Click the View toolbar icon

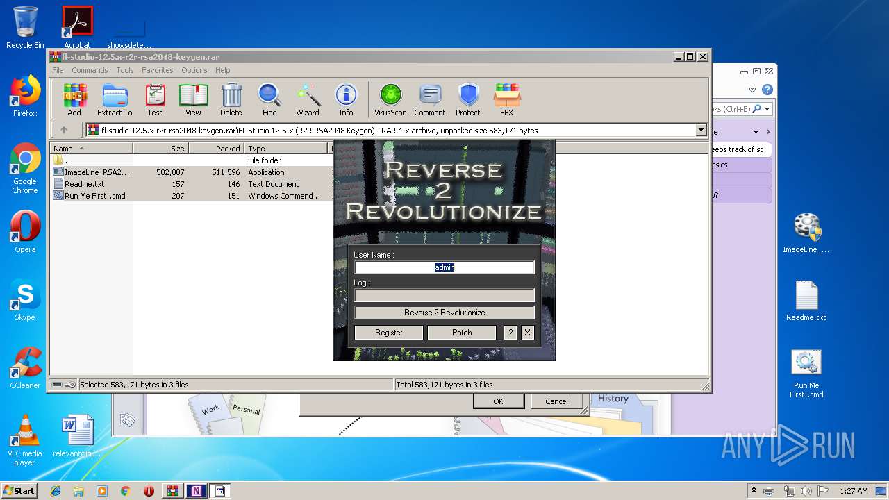point(193,100)
